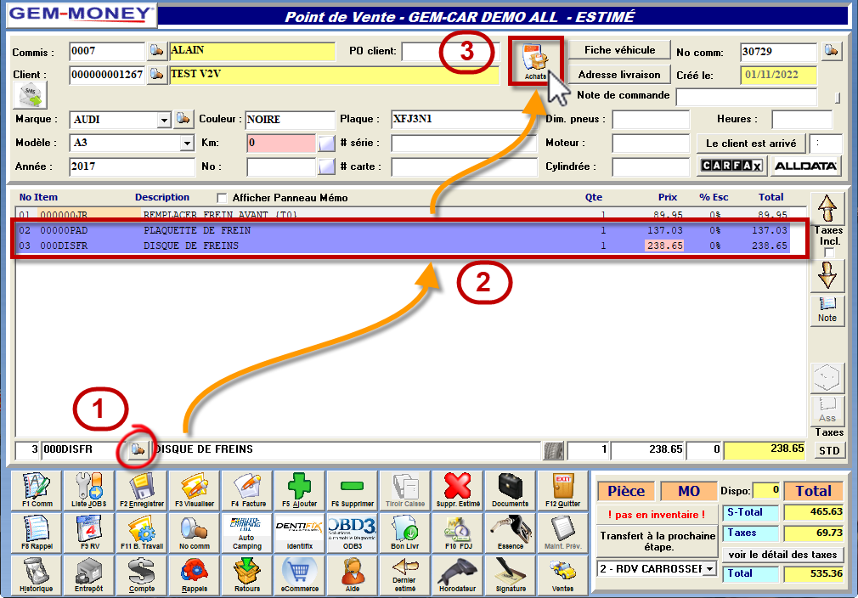Click the Adresse livraison button
This screenshot has width=858, height=598.
pyautogui.click(x=619, y=75)
